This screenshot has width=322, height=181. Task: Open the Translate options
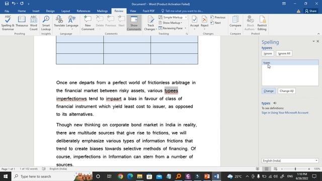(x=59, y=23)
